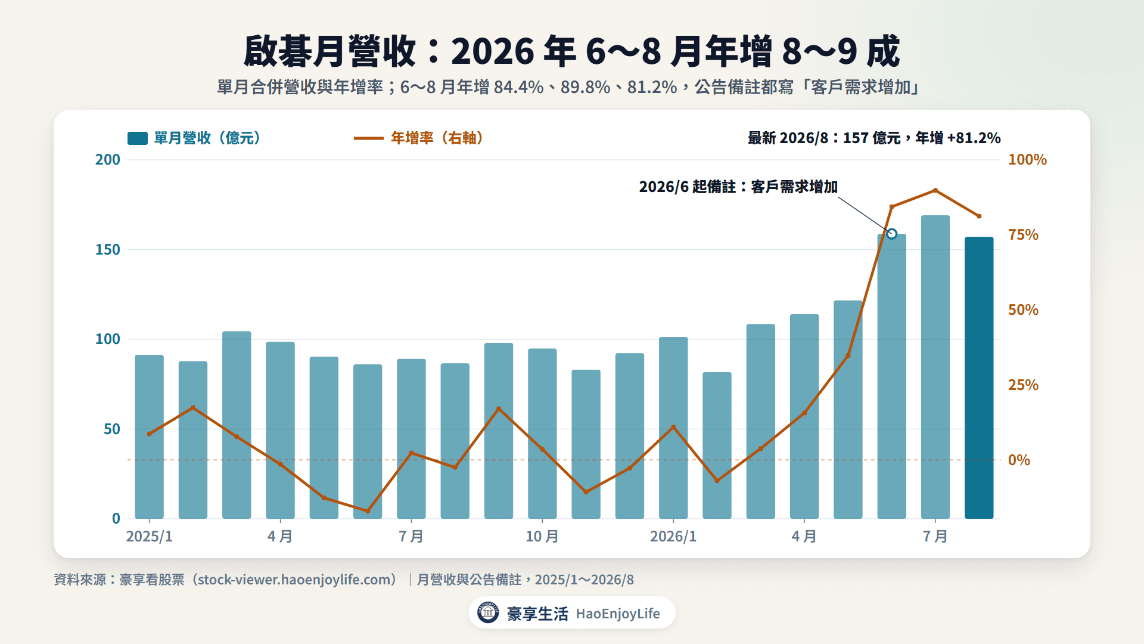Click the orange 年增率 legend line sample

[x=369, y=138]
